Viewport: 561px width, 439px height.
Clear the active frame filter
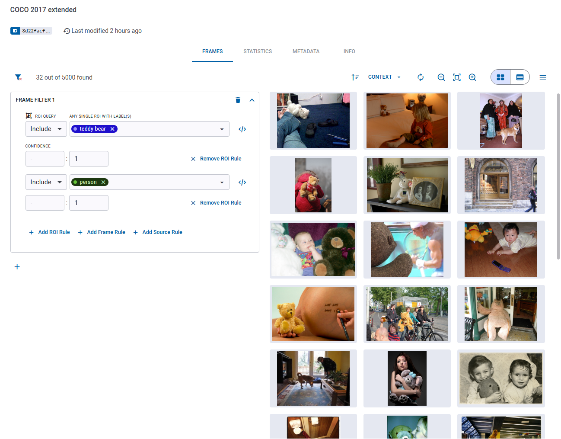tap(18, 77)
